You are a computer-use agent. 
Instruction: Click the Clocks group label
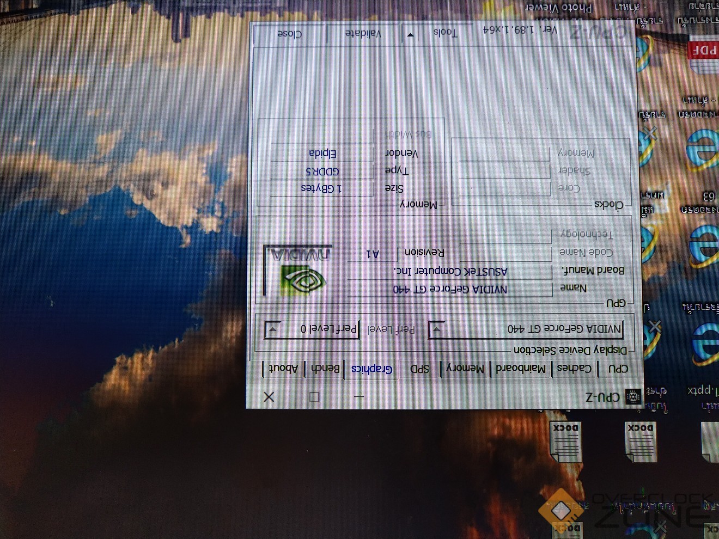pos(608,205)
